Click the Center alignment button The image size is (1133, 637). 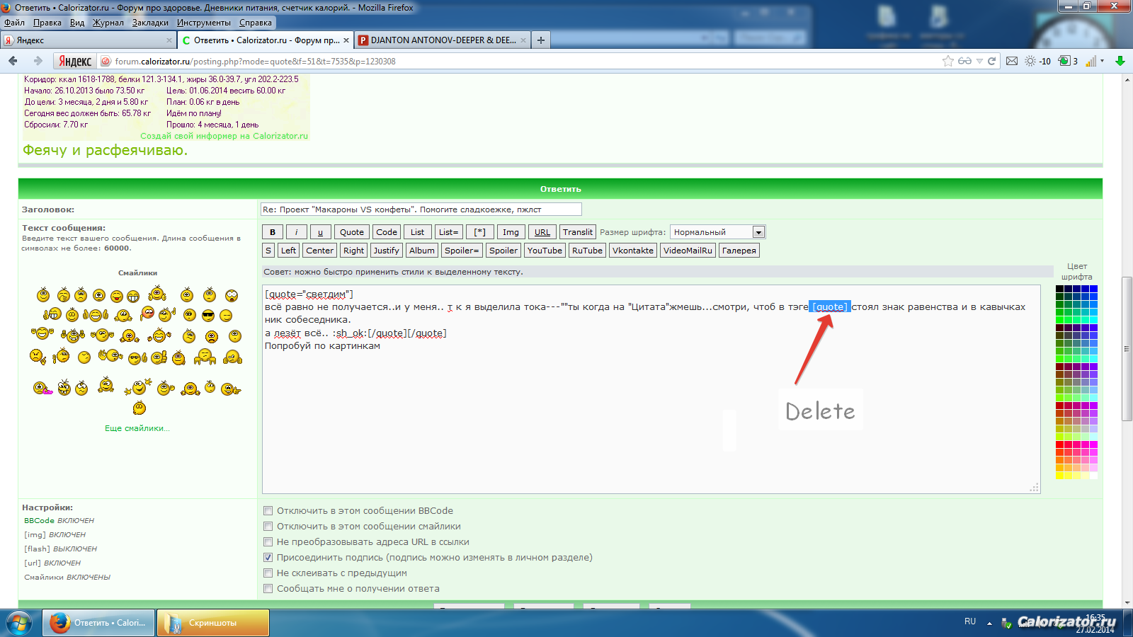point(320,251)
